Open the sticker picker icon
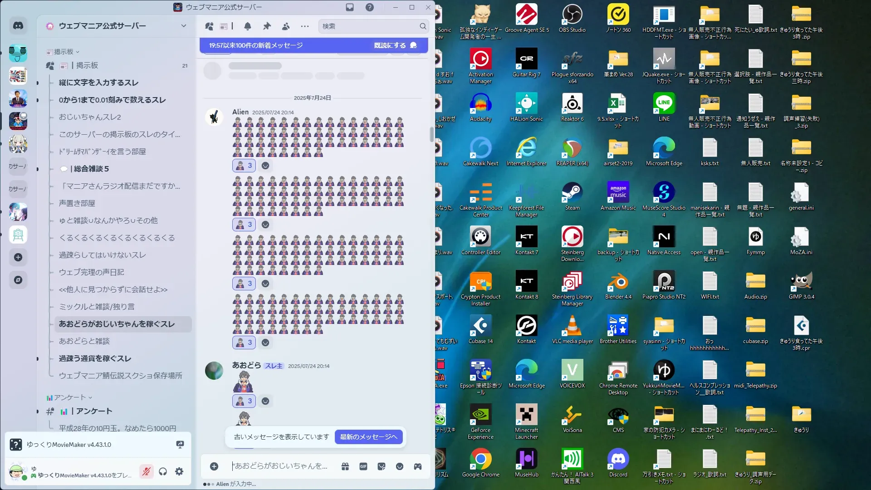 pos(382,466)
